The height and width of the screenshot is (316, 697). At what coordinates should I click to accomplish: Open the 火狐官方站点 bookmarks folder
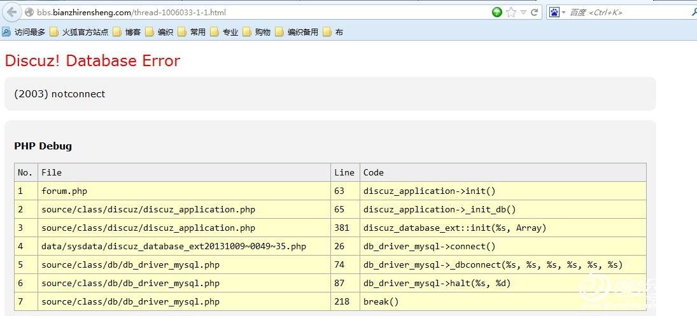pyautogui.click(x=79, y=32)
